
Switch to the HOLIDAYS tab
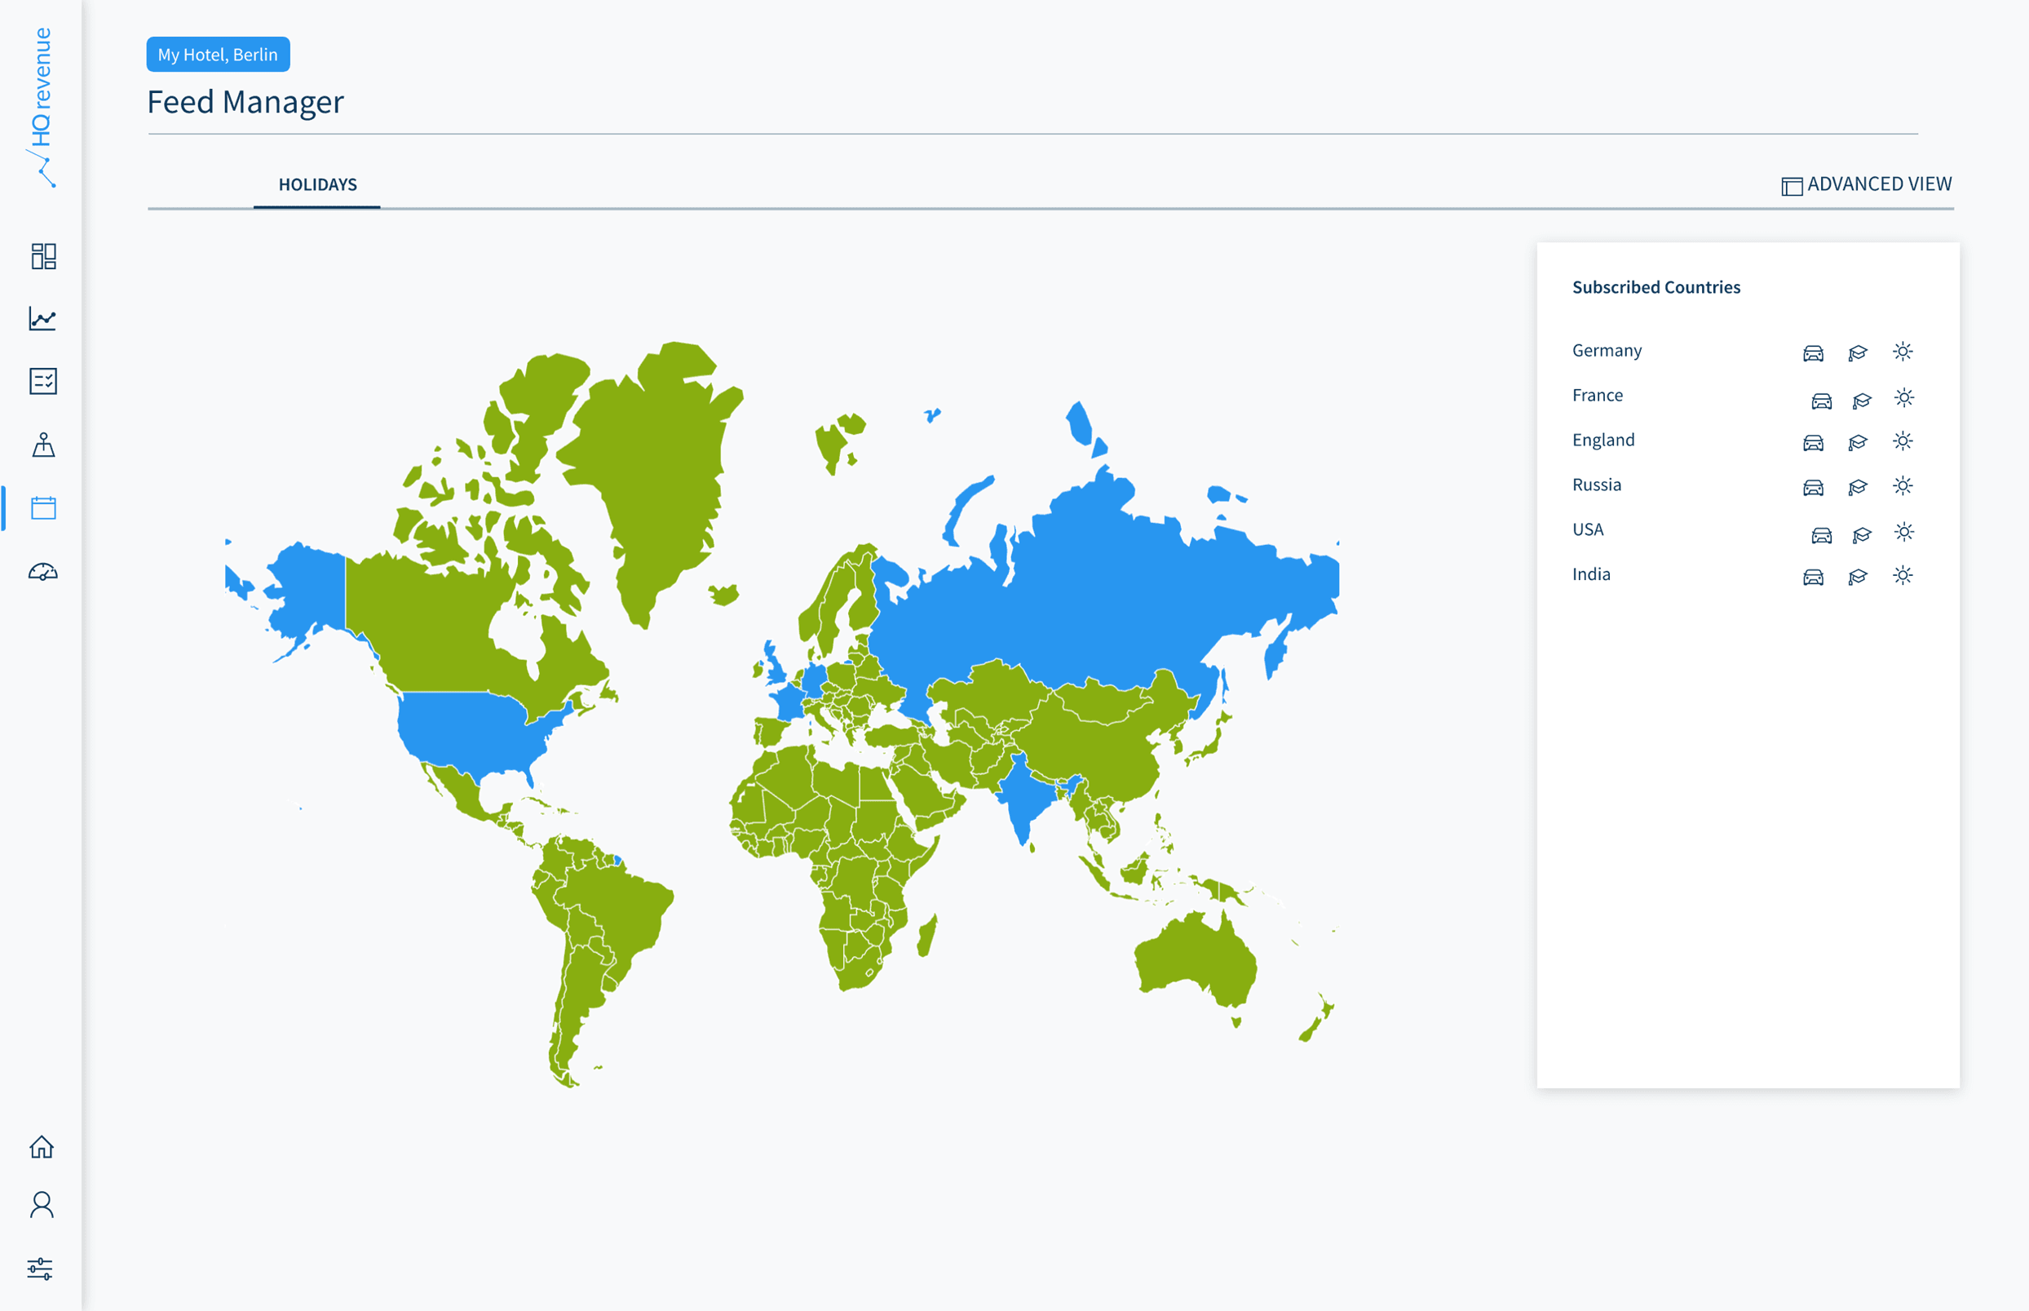pos(317,184)
